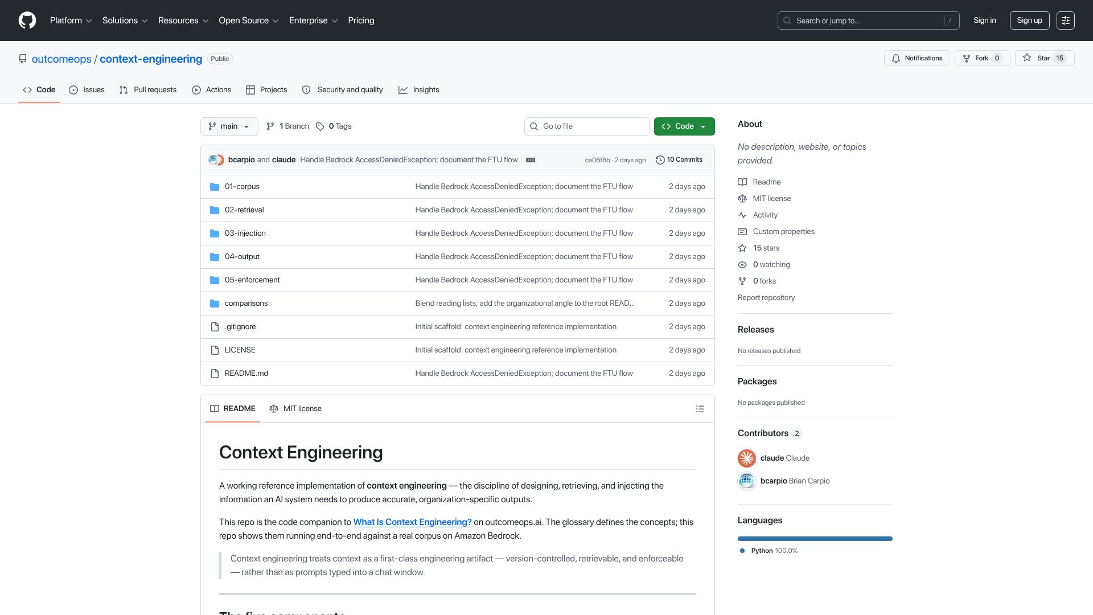Expand the green Code dropdown
The width and height of the screenshot is (1093, 615).
point(684,126)
